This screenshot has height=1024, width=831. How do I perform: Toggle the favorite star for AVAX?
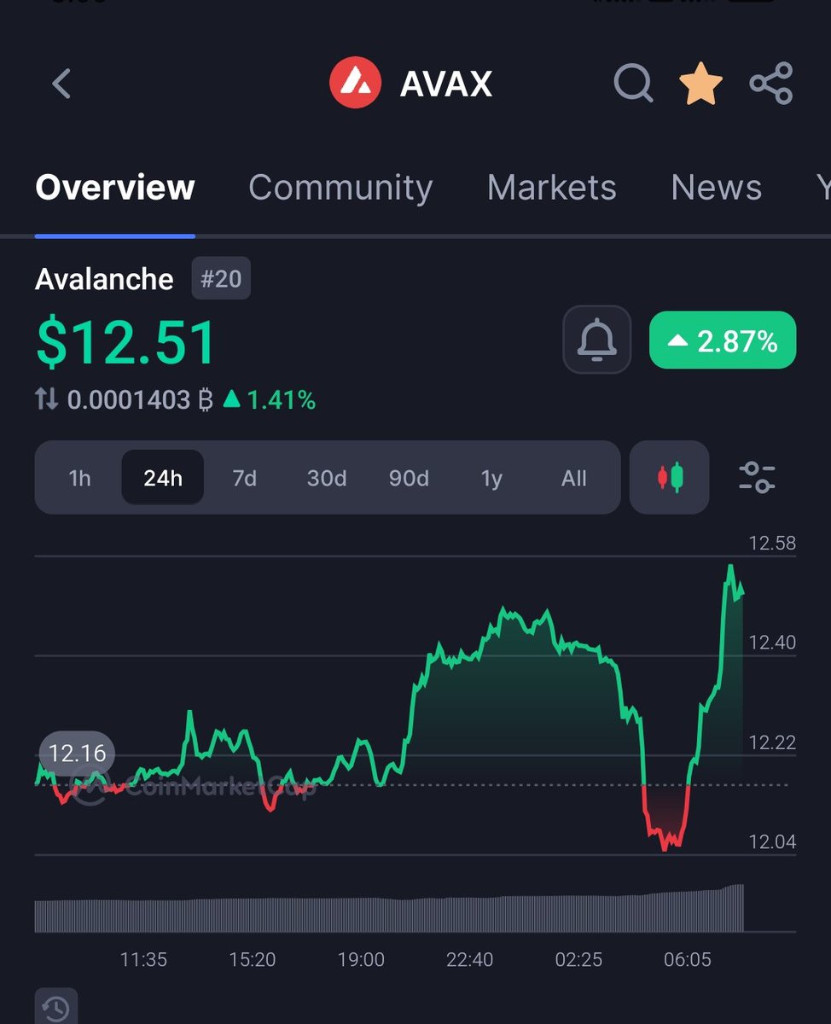tap(700, 84)
